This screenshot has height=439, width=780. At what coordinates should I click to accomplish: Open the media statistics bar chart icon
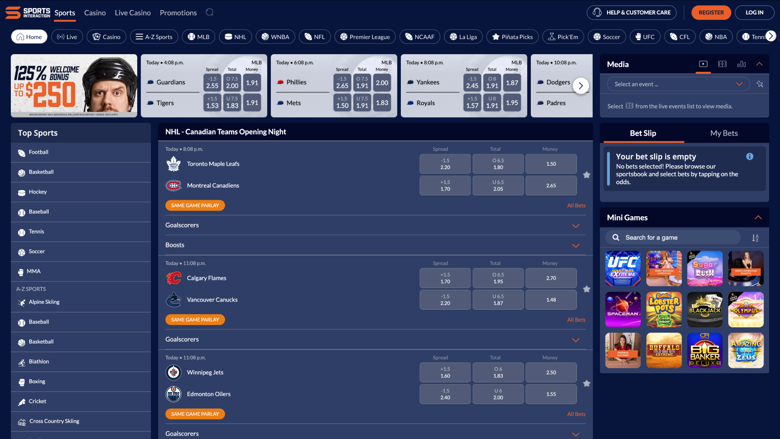pos(741,64)
